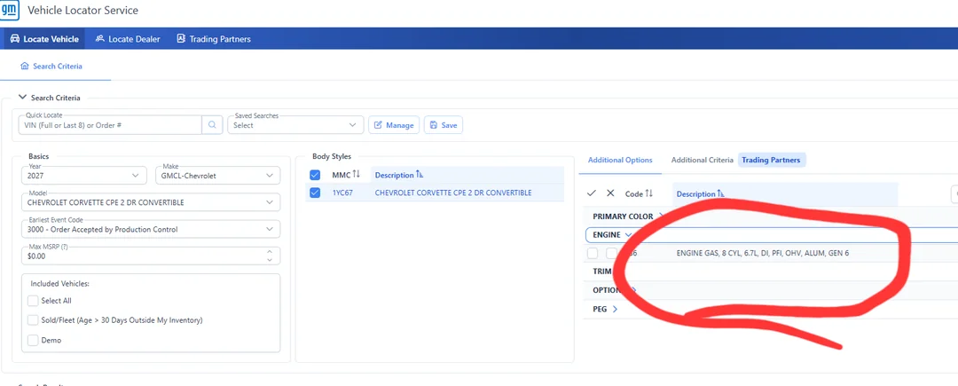Check the Demo vehicles checkbox
958x386 pixels.
pos(33,340)
